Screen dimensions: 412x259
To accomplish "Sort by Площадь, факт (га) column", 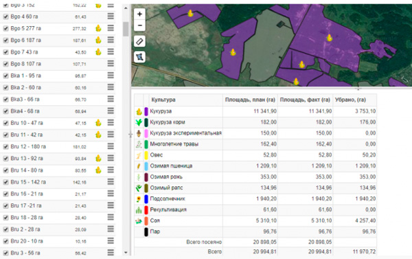I will (x=305, y=100).
